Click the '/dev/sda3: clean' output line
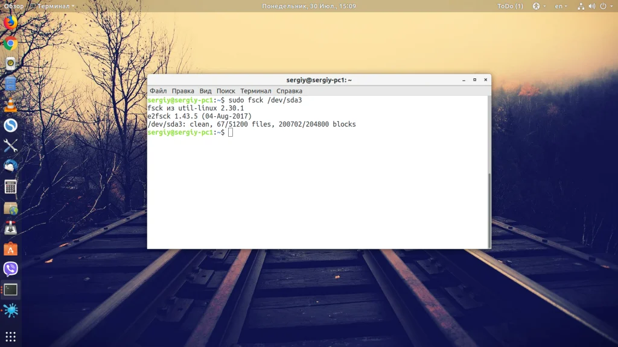The width and height of the screenshot is (618, 347). tap(252, 124)
